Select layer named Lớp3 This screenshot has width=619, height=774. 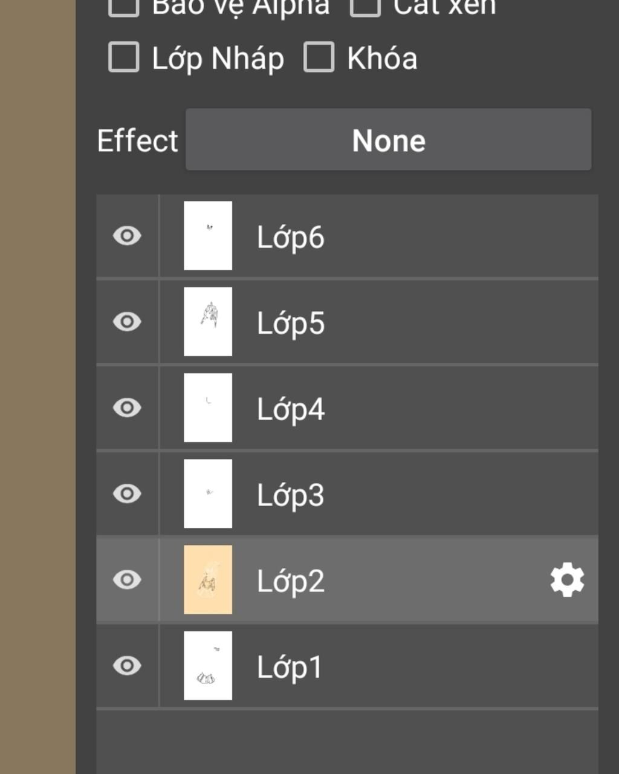tap(291, 495)
